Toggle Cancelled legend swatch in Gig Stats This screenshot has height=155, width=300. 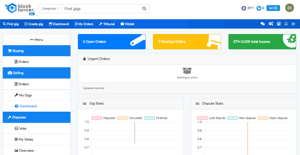point(123,118)
